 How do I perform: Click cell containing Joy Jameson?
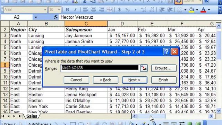pyautogui.click(x=86, y=35)
